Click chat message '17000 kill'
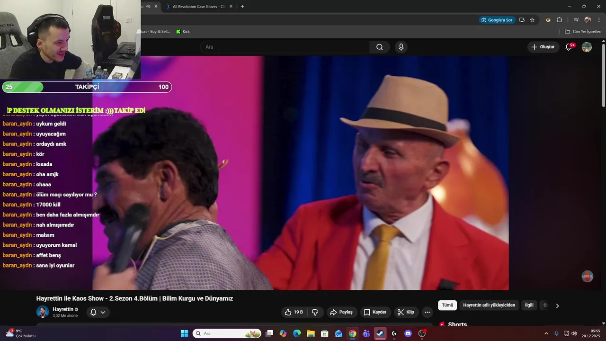Image resolution: width=606 pixels, height=341 pixels. [x=48, y=205]
